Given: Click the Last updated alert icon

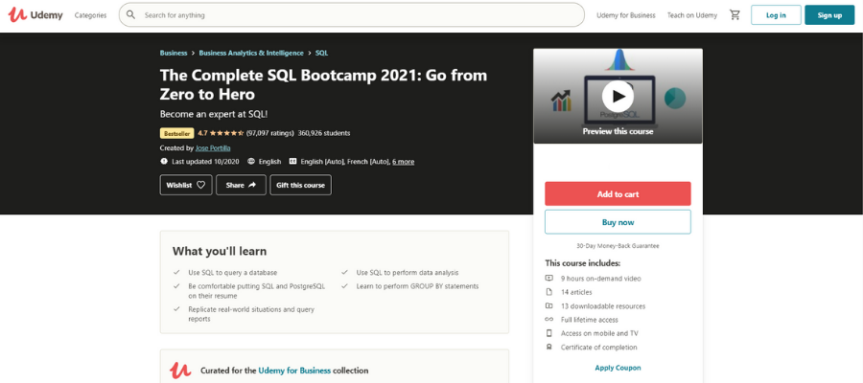Looking at the screenshot, I should (163, 162).
